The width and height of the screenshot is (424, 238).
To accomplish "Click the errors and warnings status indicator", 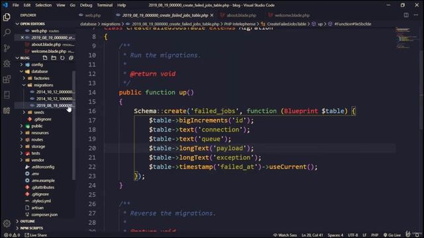I will click(12, 235).
